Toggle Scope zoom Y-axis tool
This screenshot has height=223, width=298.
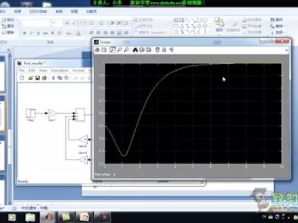(127, 50)
